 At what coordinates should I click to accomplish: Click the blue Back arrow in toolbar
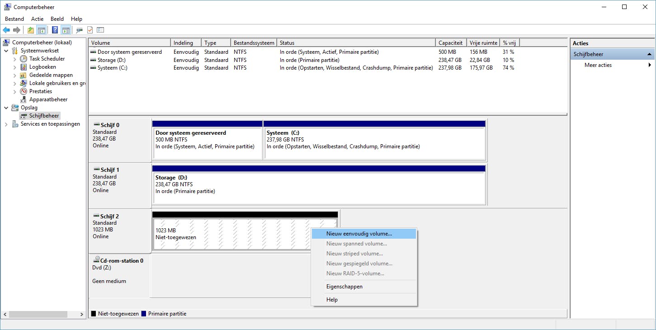6,30
